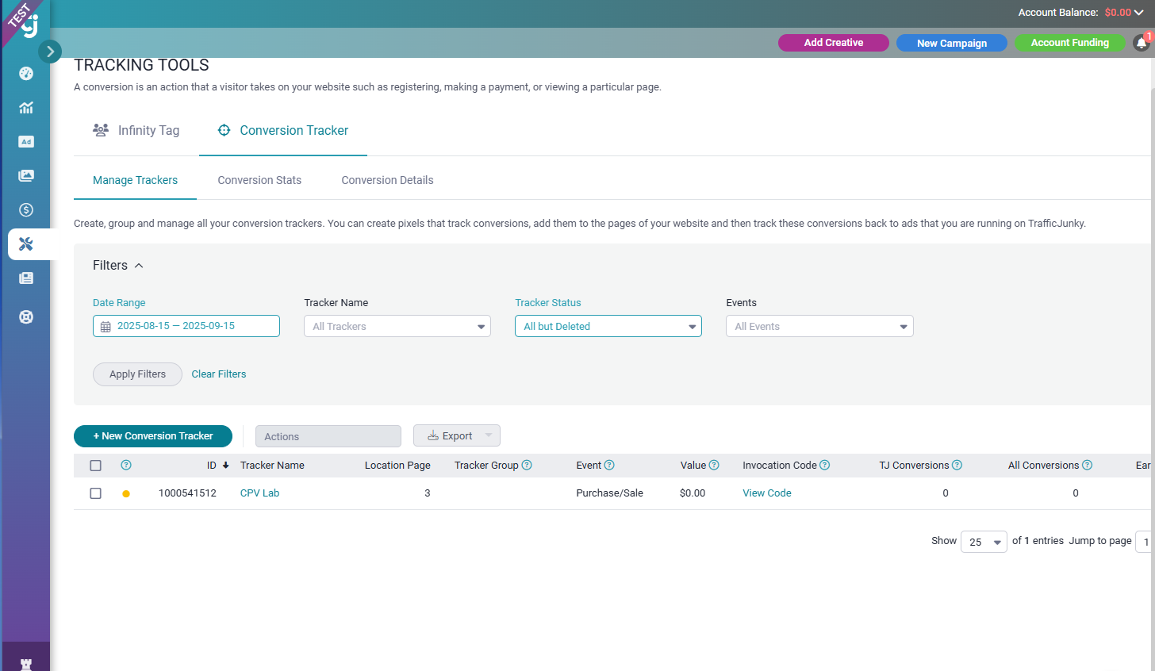This screenshot has height=671, width=1155.
Task: Switch to the Infinity Tag tab
Action: 148,130
